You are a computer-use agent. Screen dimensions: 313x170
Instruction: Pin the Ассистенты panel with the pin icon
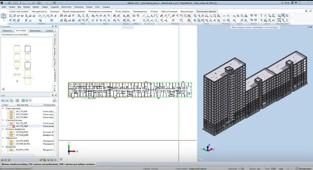pos(52,26)
